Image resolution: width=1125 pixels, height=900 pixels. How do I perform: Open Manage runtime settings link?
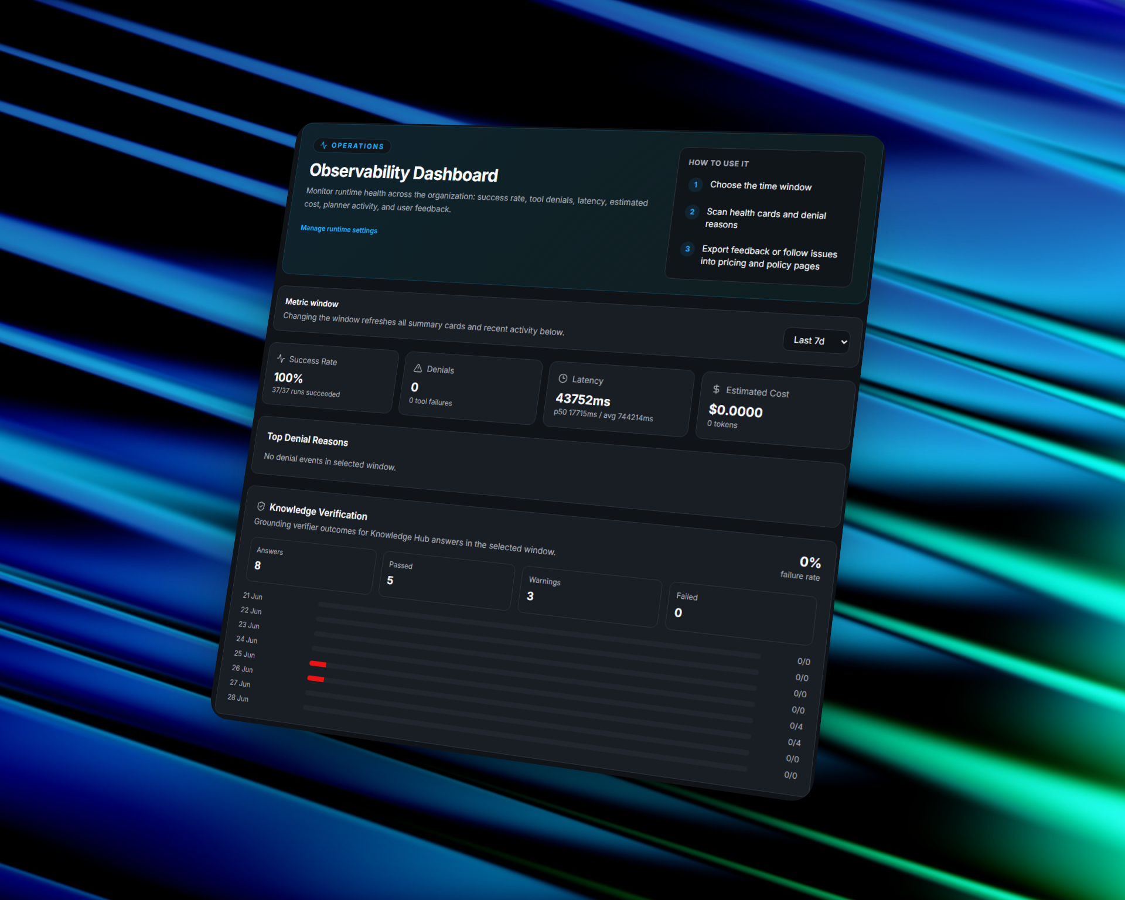(x=339, y=229)
